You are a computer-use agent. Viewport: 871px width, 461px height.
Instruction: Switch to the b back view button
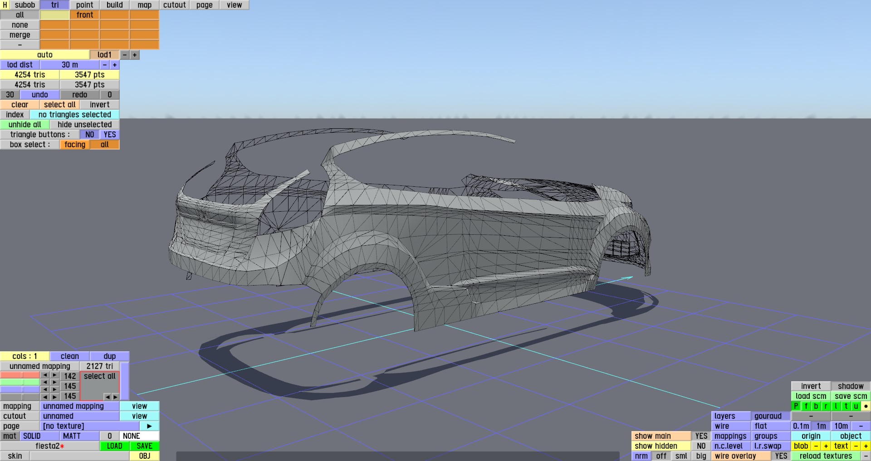(x=816, y=406)
